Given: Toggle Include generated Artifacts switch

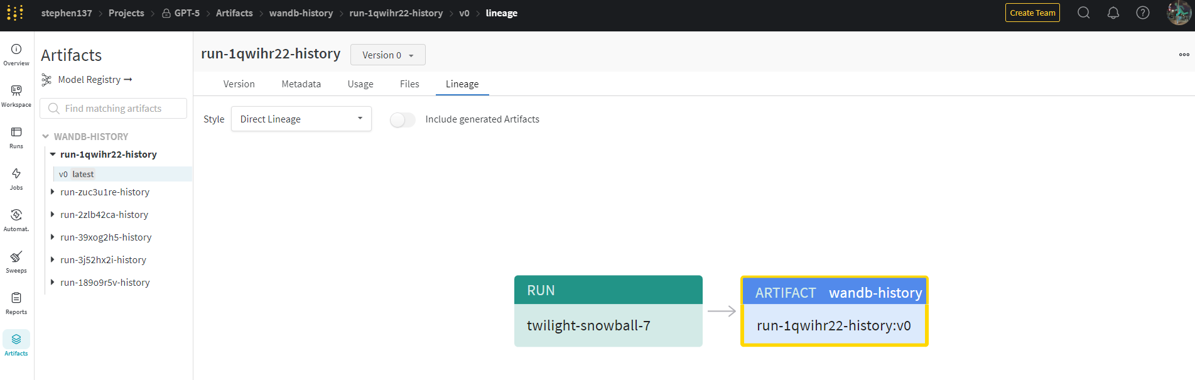Looking at the screenshot, I should click(403, 119).
